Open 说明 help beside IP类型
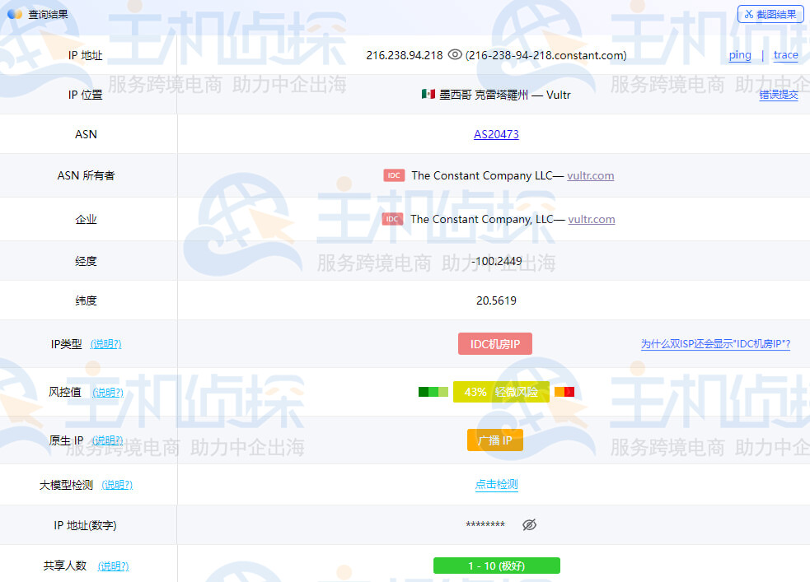 [106, 344]
